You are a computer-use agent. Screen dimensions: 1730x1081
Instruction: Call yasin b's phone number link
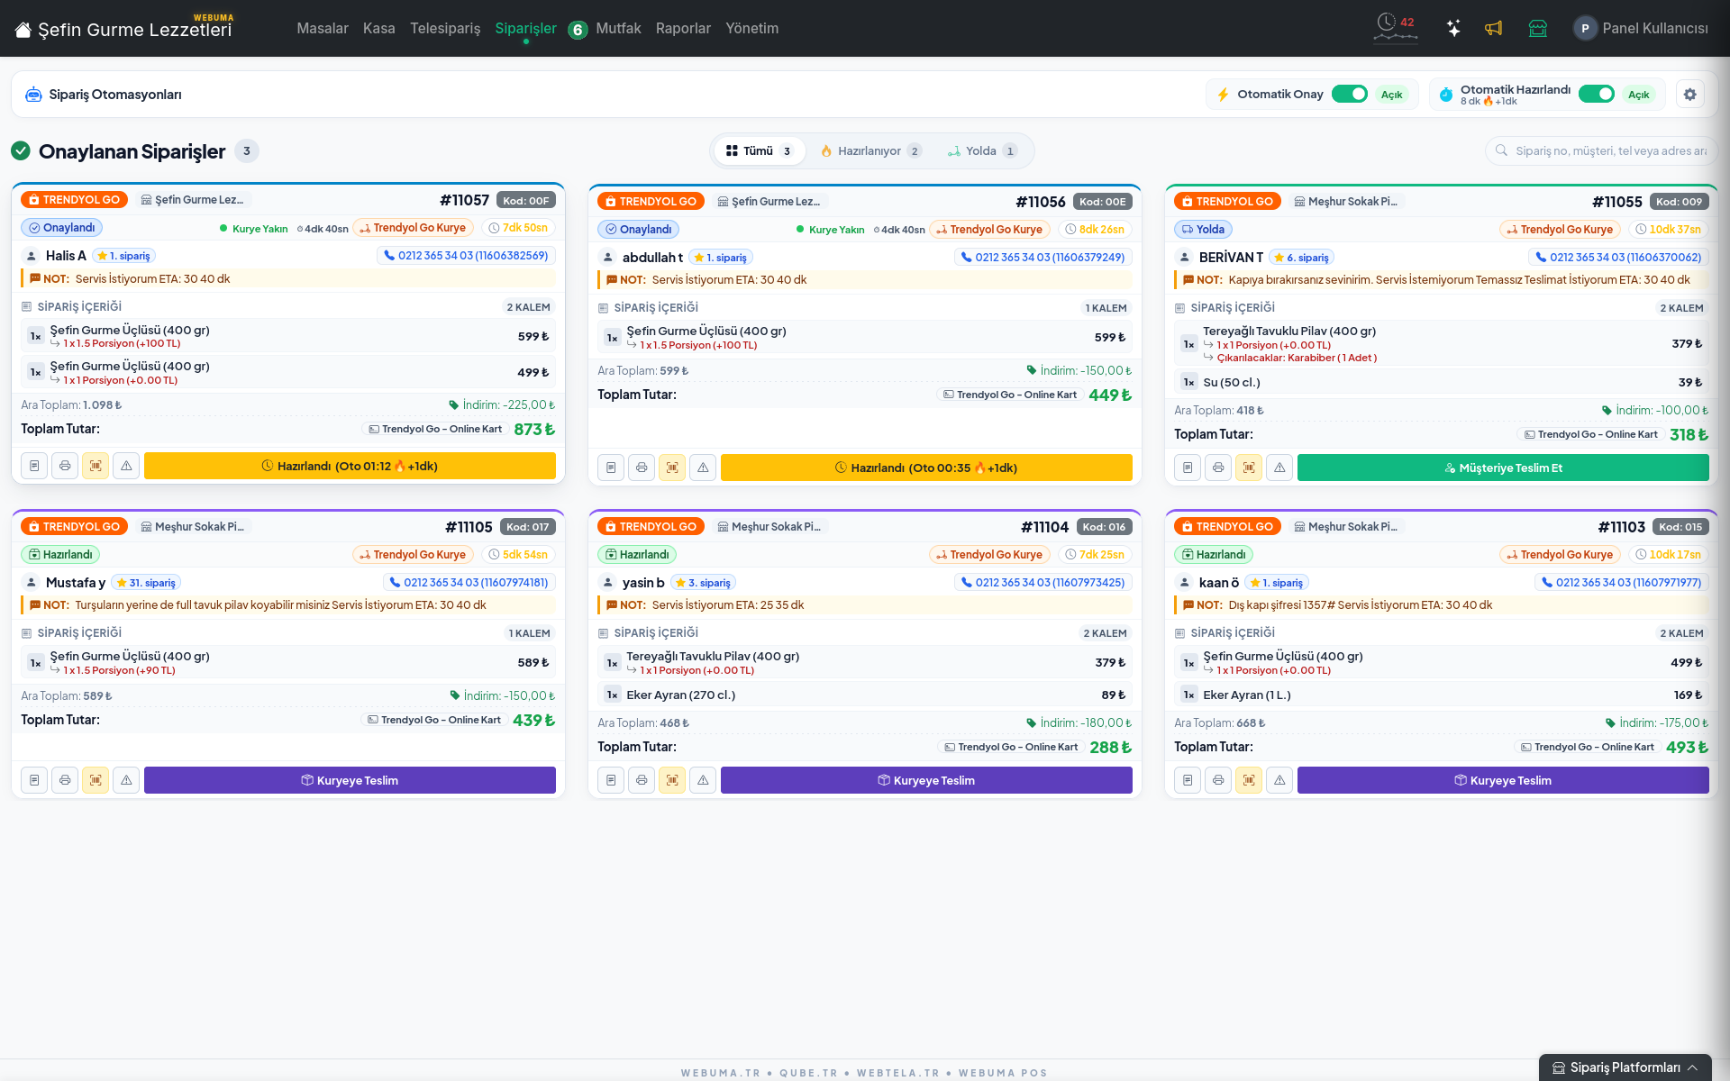click(1043, 583)
